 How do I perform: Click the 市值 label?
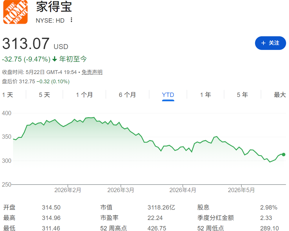(106, 207)
